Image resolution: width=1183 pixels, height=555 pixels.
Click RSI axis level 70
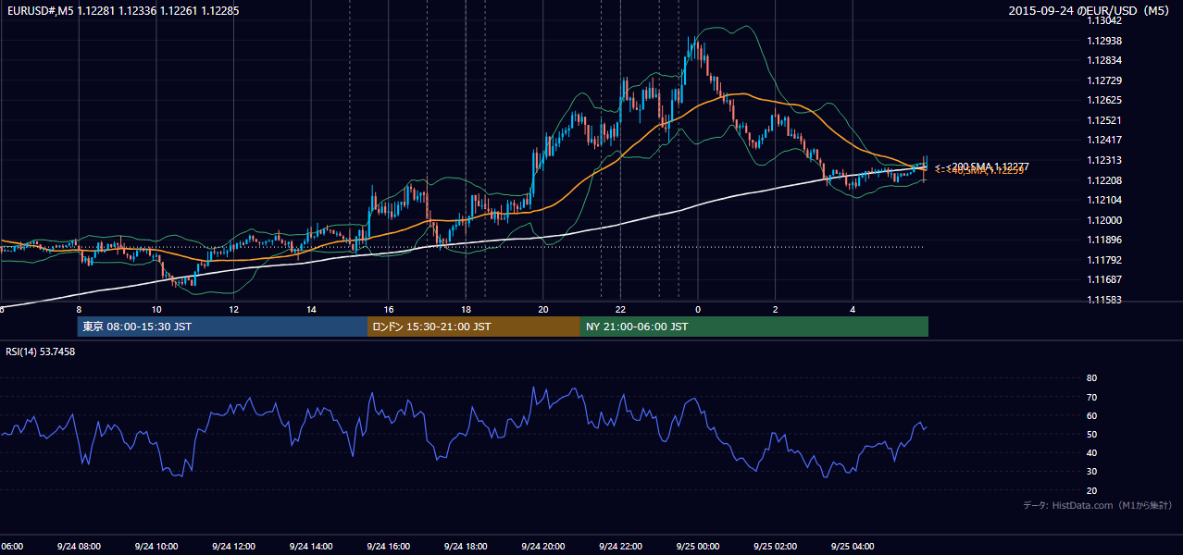1091,397
